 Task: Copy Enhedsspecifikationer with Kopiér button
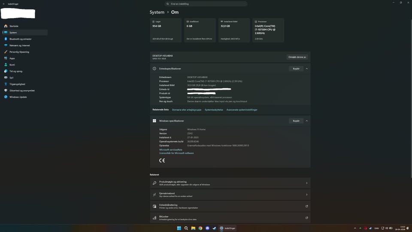pos(296,69)
